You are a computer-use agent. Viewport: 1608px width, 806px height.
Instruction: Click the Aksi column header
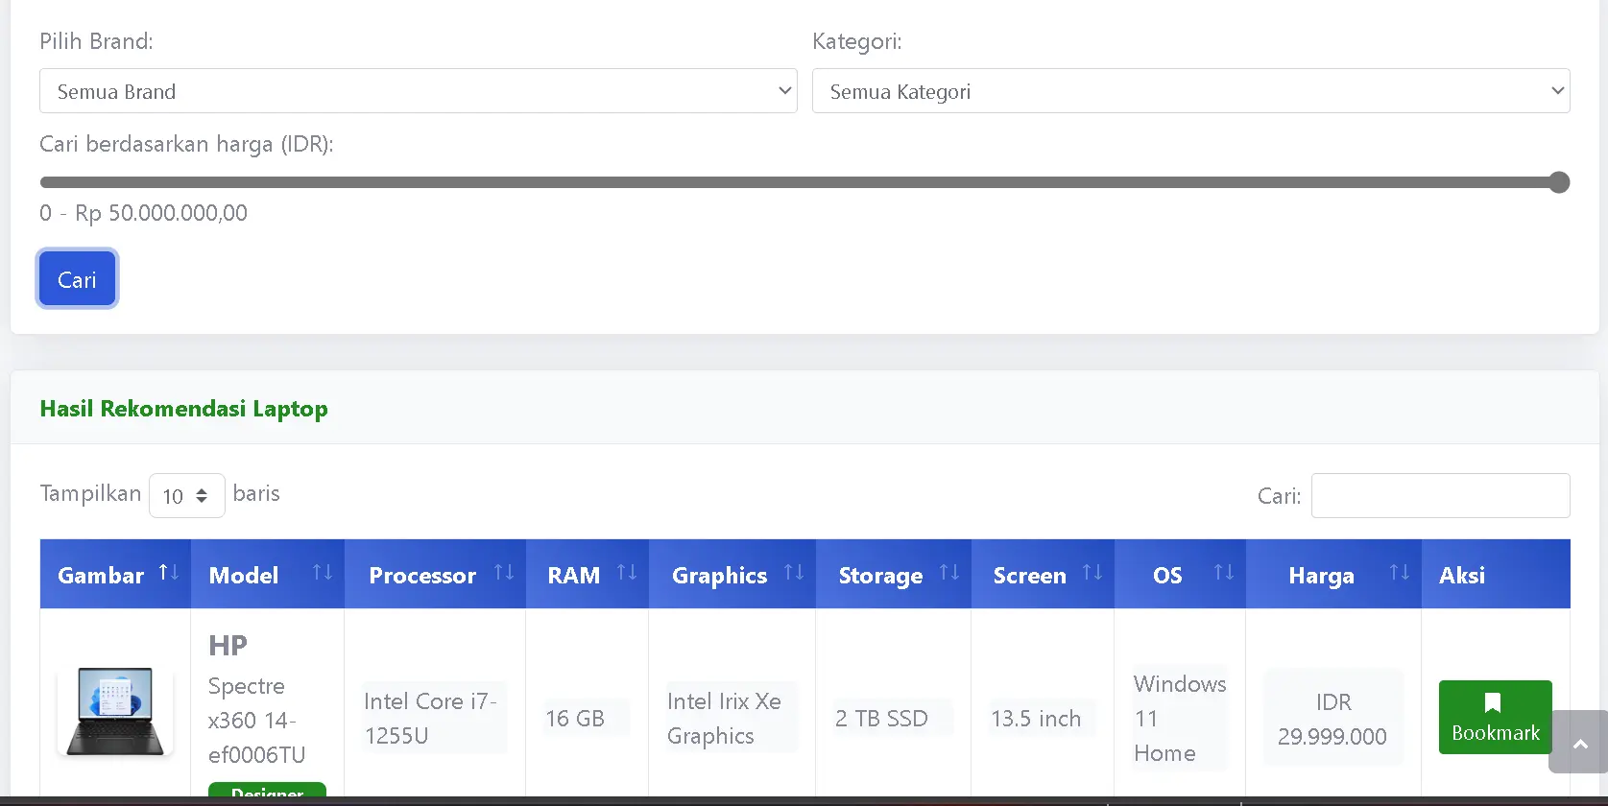click(x=1462, y=575)
